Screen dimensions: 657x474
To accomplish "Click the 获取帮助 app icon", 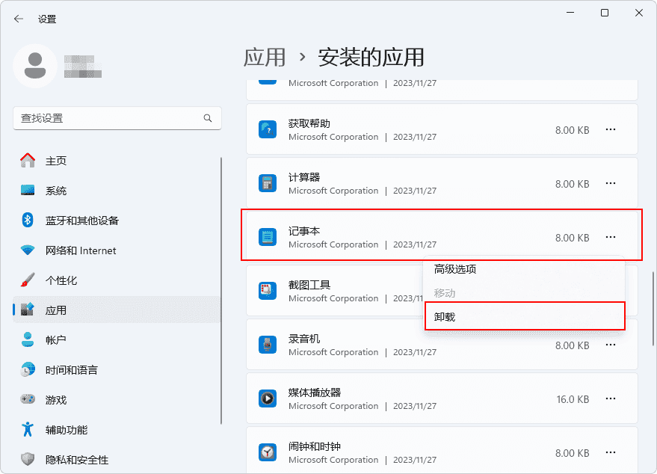I will pos(268,130).
